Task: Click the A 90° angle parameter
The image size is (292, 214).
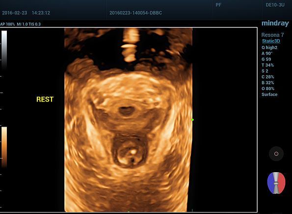Action: click(267, 53)
